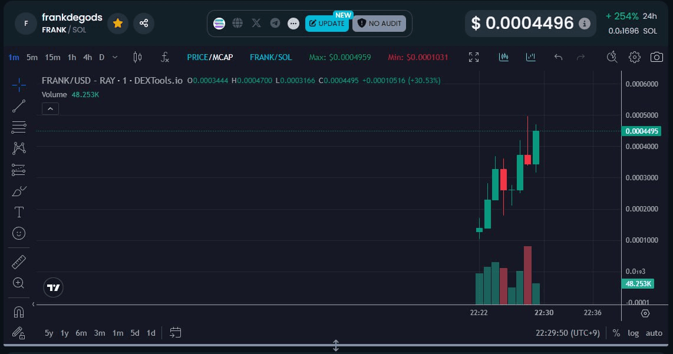Set the range to 5y
673x354 pixels.
pos(49,333)
